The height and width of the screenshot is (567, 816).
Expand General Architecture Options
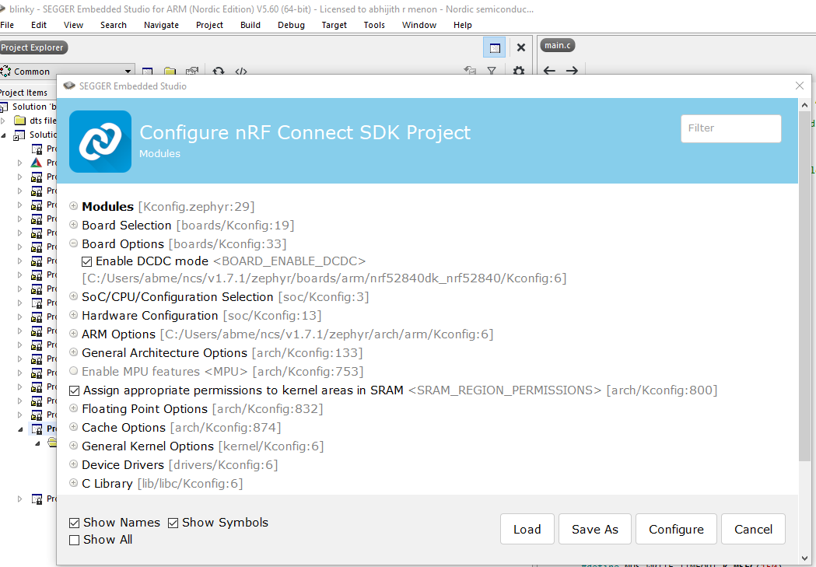(x=74, y=352)
